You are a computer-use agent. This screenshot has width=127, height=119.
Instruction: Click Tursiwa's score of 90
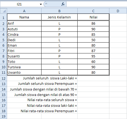93,67
